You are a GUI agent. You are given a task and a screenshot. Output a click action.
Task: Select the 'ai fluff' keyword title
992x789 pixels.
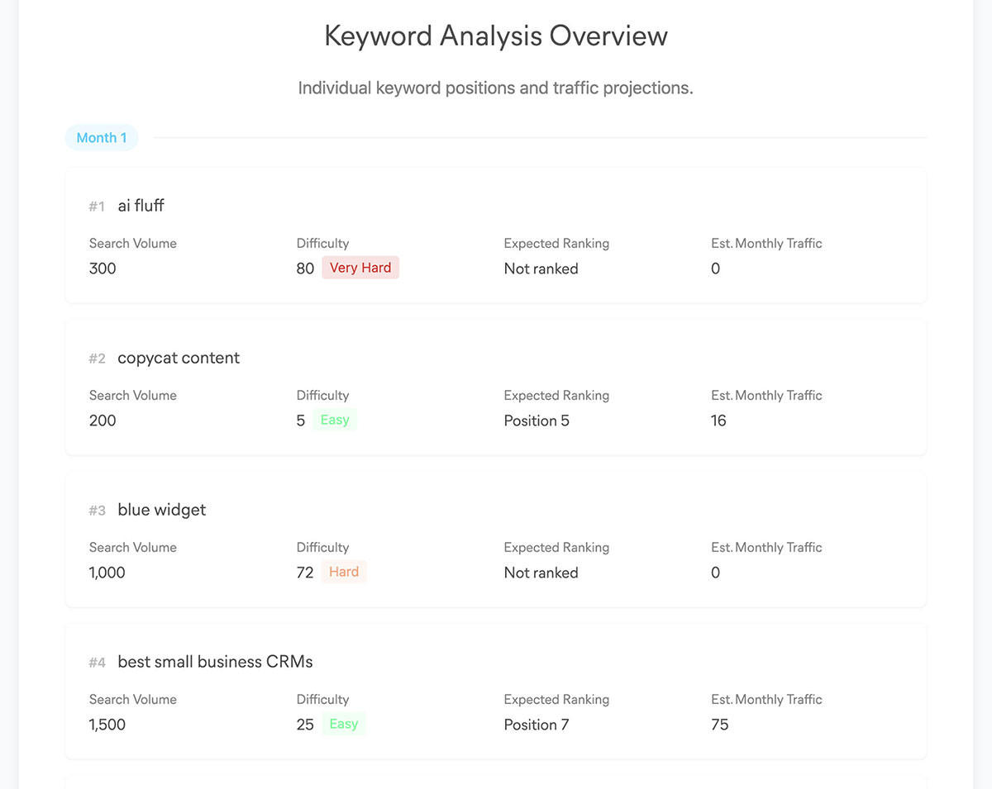(141, 206)
